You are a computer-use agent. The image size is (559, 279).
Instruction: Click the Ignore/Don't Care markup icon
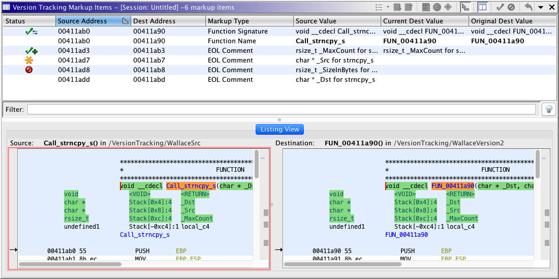[x=511, y=7]
